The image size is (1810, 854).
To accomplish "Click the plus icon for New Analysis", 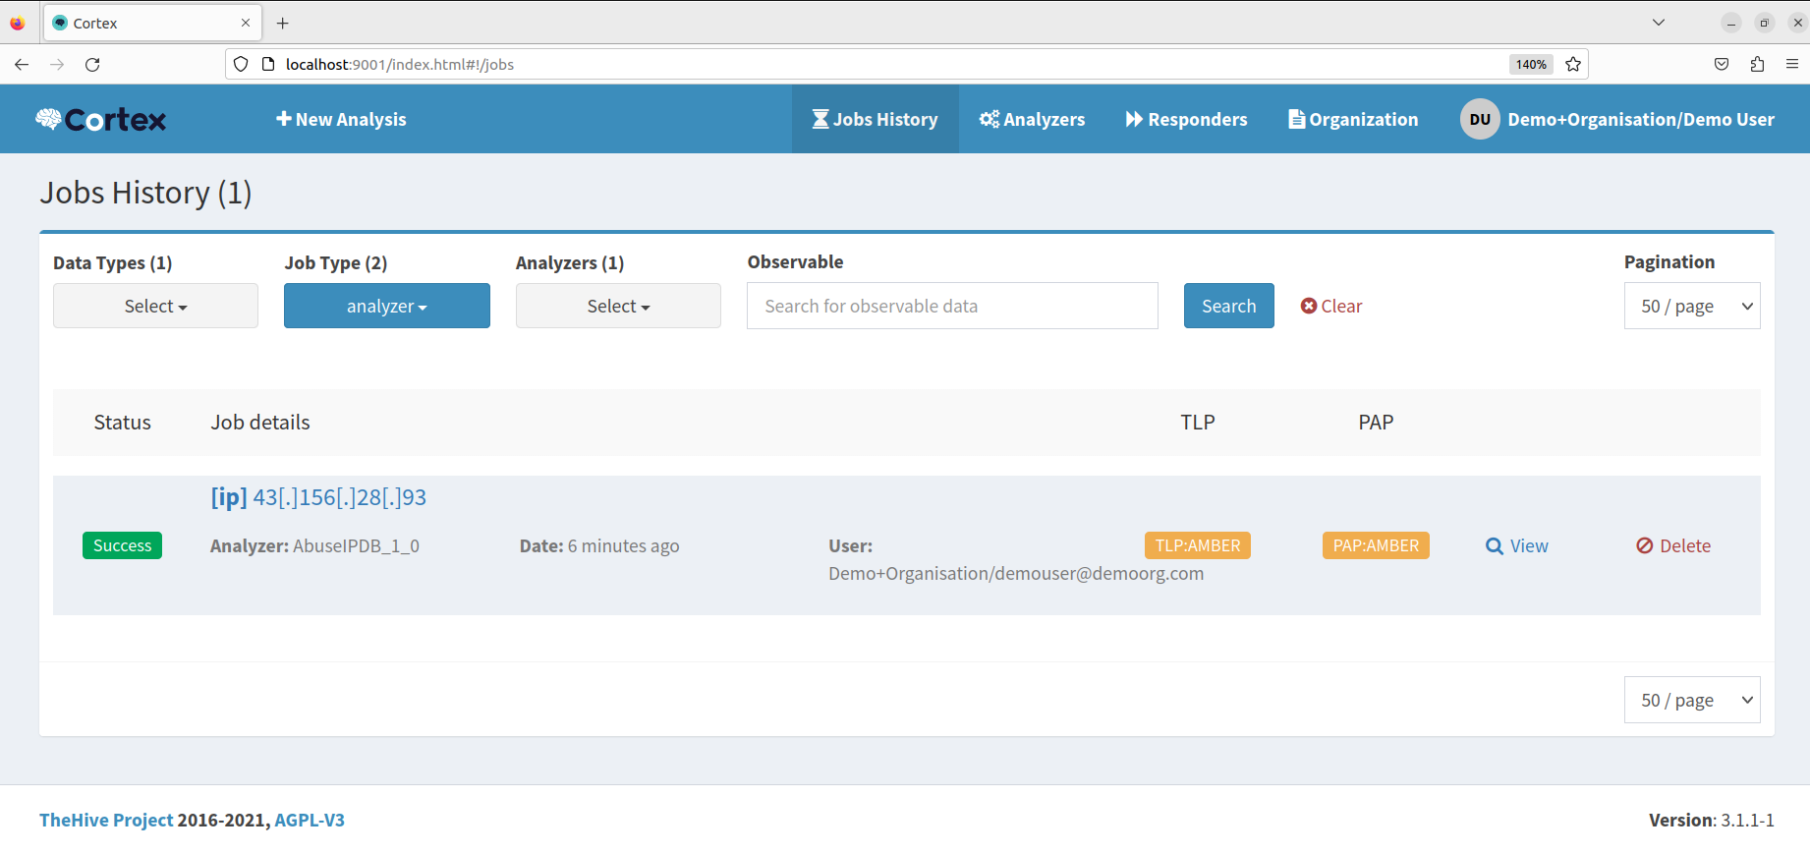I will click(283, 119).
